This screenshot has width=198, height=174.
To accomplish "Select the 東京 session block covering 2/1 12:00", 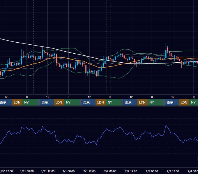I will point(89,102).
